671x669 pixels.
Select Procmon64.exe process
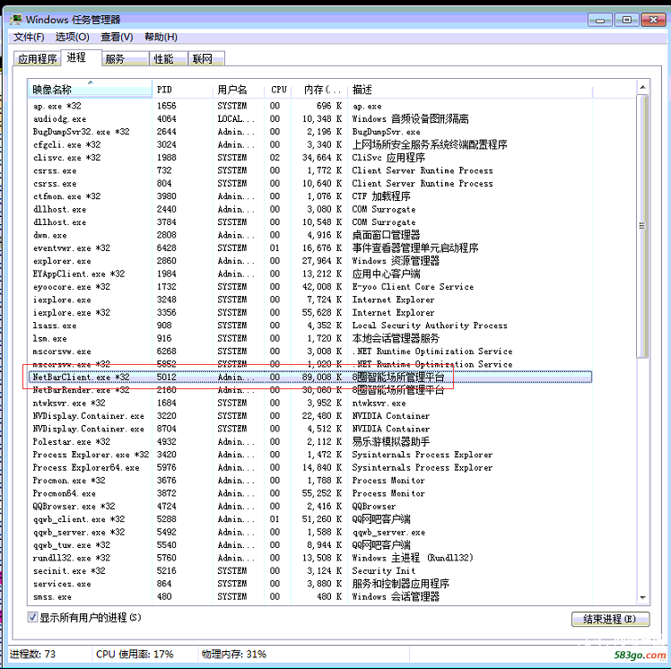pos(310,493)
